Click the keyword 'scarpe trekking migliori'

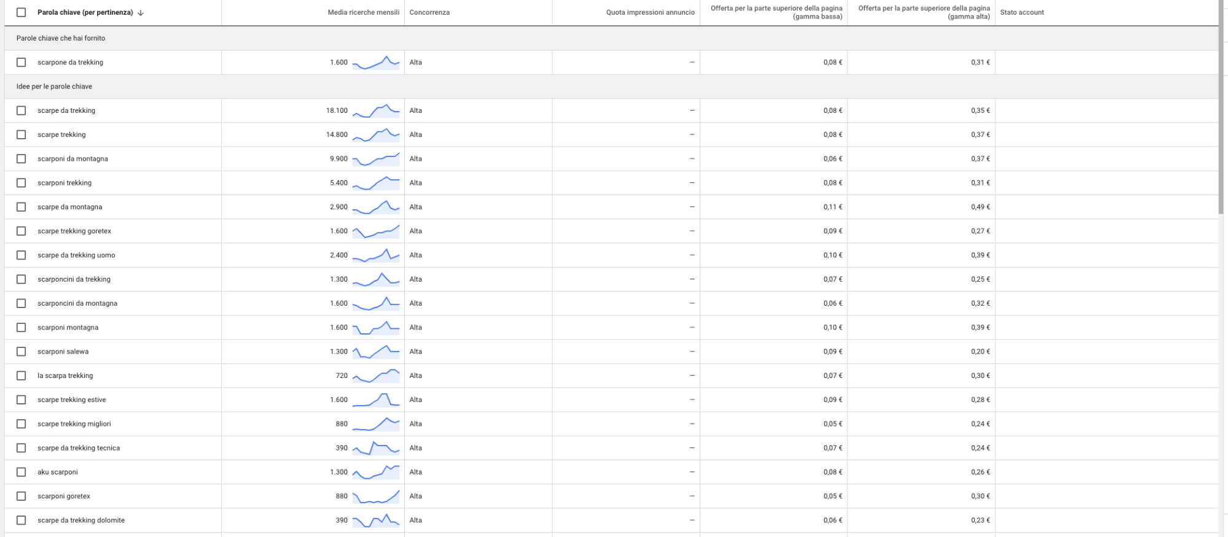click(x=74, y=424)
